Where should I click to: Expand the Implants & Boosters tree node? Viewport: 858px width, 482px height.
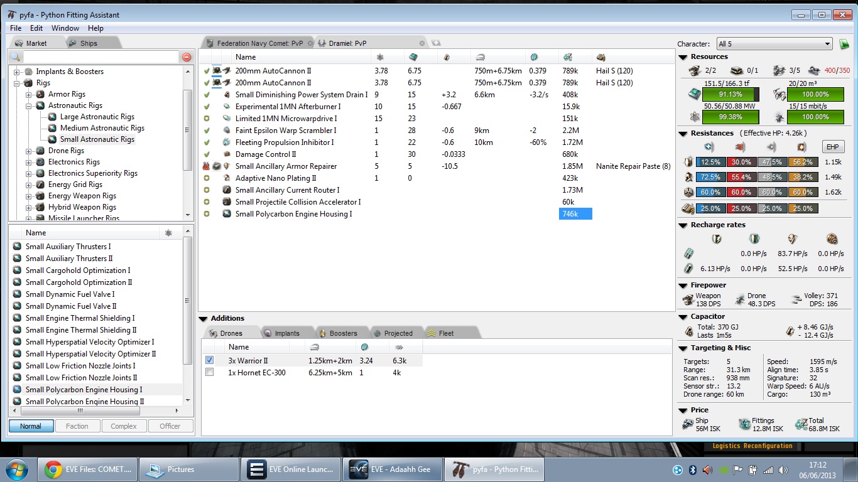[17, 72]
